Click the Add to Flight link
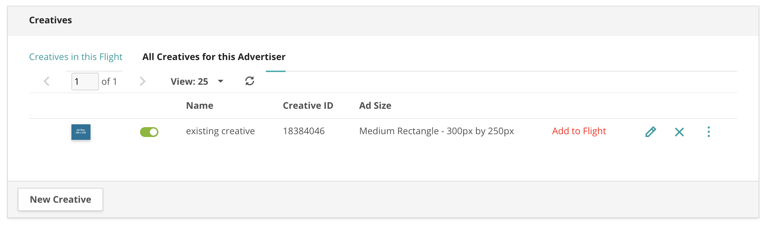The height and width of the screenshot is (226, 765). (x=579, y=131)
